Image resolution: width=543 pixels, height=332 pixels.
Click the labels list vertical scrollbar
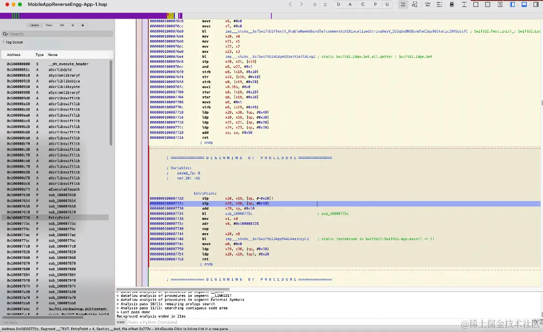click(x=111, y=103)
